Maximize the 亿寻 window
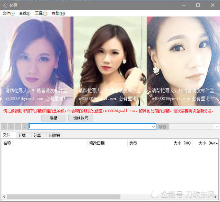This screenshot has height=202, width=220. pyautogui.click(x=198, y=5)
